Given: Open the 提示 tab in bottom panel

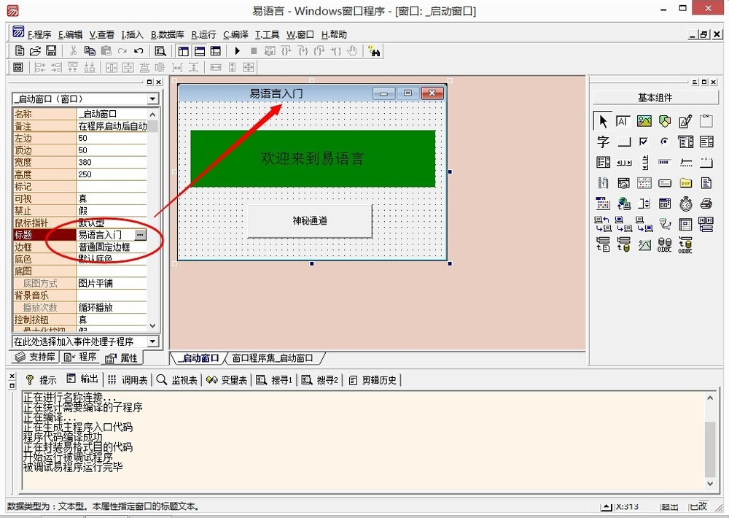Looking at the screenshot, I should click(41, 380).
